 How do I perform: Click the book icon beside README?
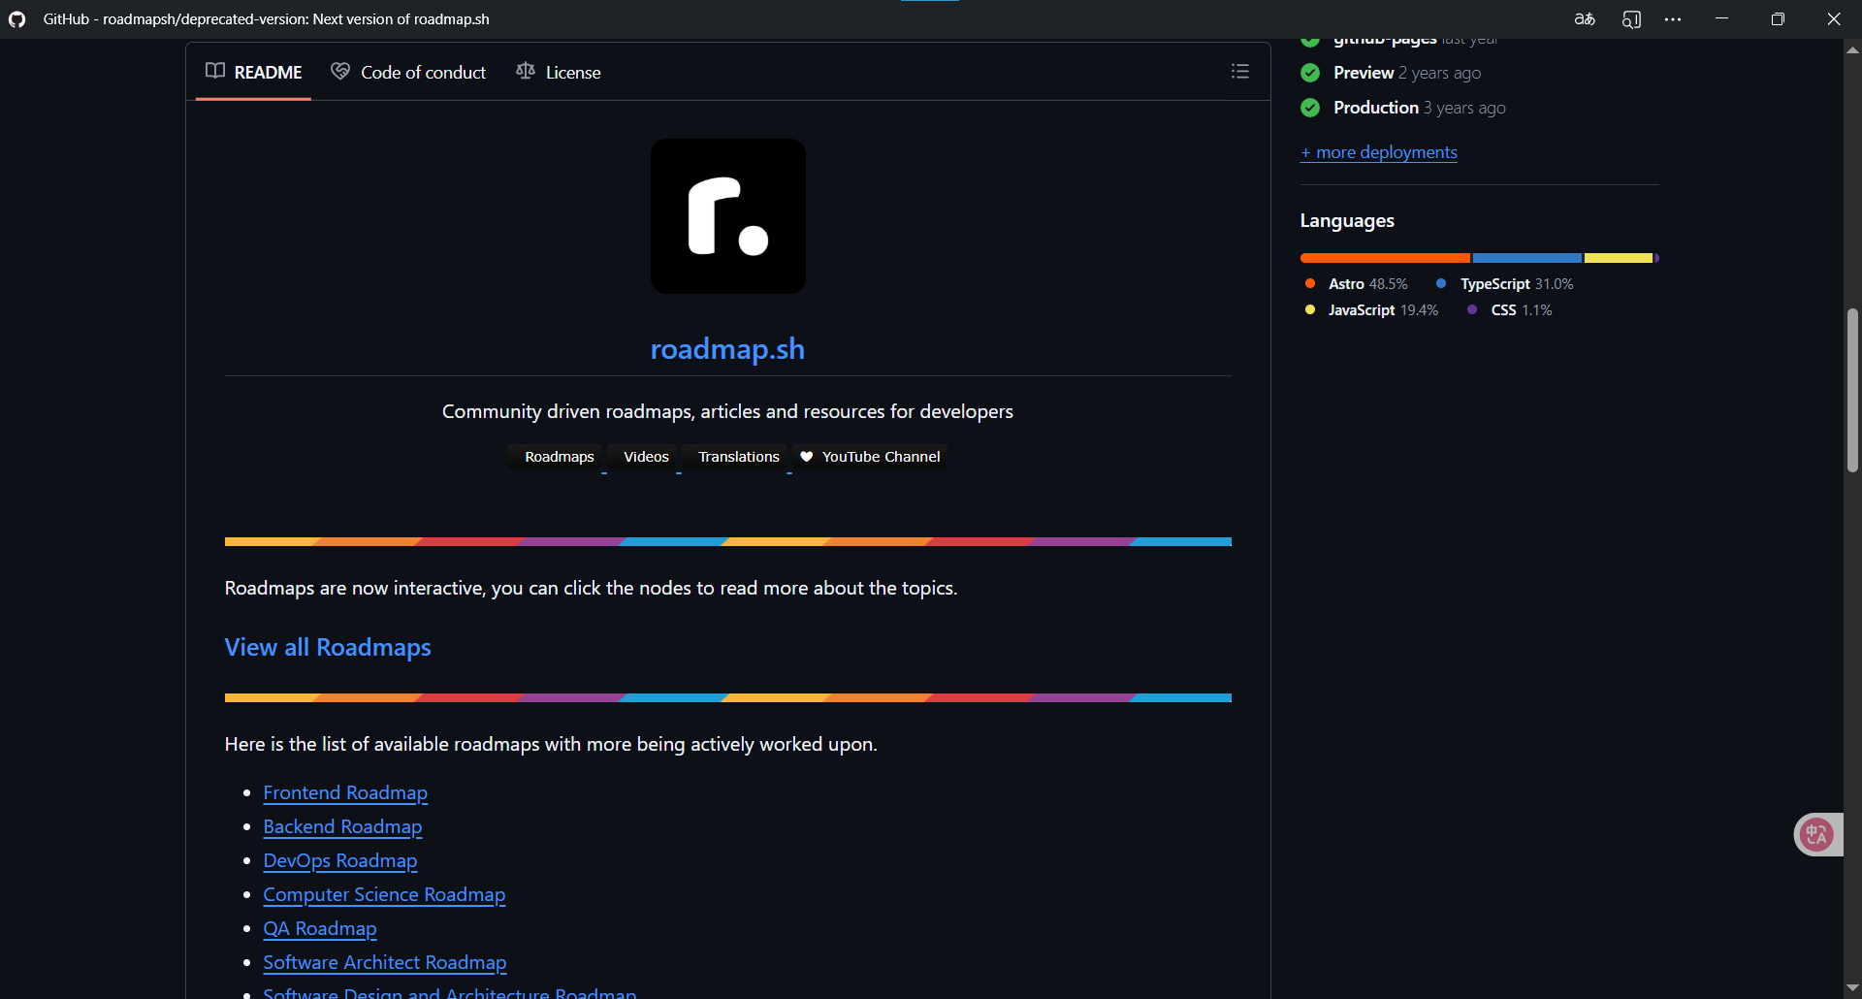click(215, 72)
